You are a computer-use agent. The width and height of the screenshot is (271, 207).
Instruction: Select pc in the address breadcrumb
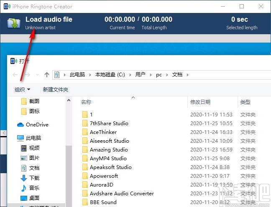pyautogui.click(x=159, y=75)
